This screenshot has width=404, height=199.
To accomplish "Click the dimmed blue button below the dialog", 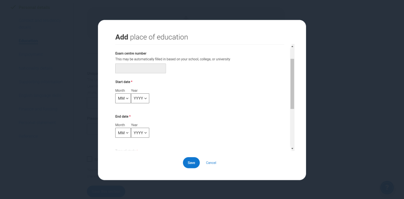I will coord(106,191).
